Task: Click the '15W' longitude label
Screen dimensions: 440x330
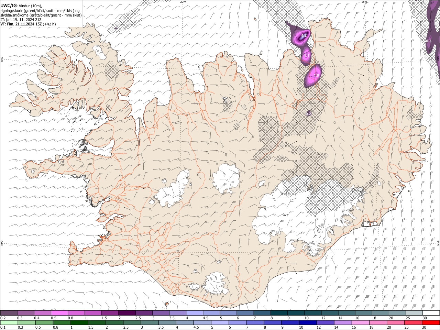Action: click(364, 2)
